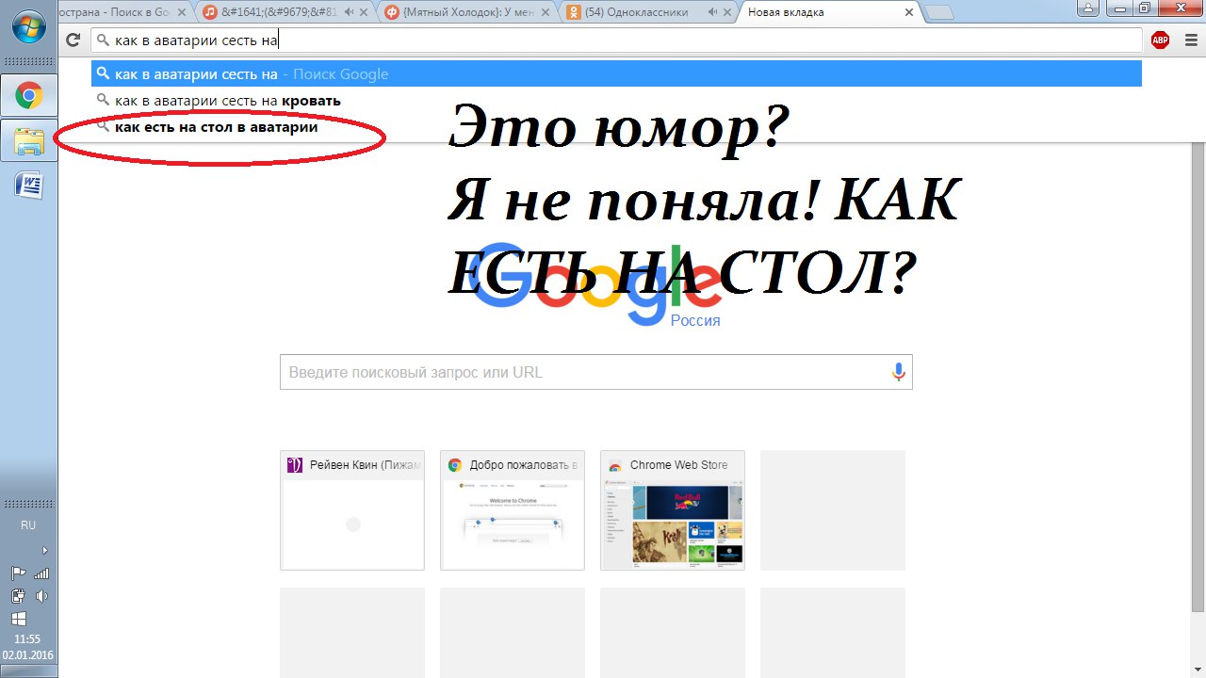Close the music tab with note icon
The height and width of the screenshot is (678, 1206).
coord(366,12)
